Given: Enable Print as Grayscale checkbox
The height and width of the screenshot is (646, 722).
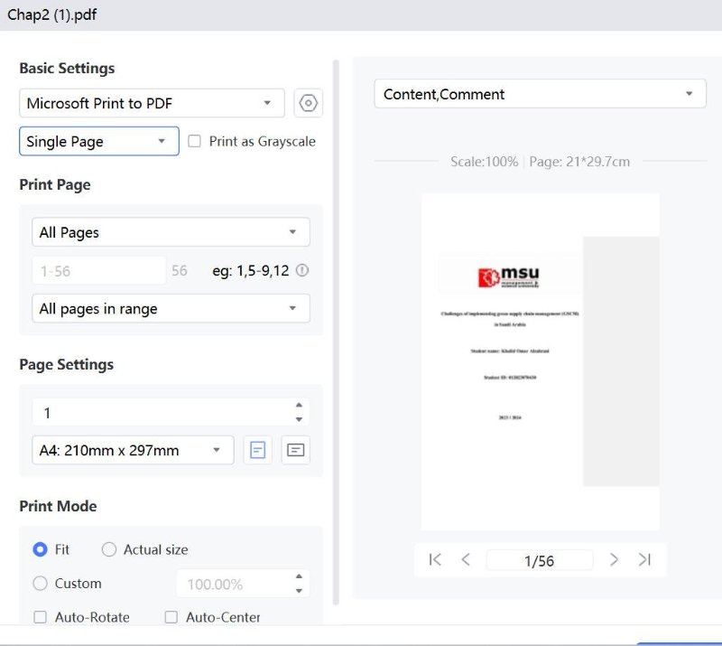Looking at the screenshot, I should [x=194, y=142].
